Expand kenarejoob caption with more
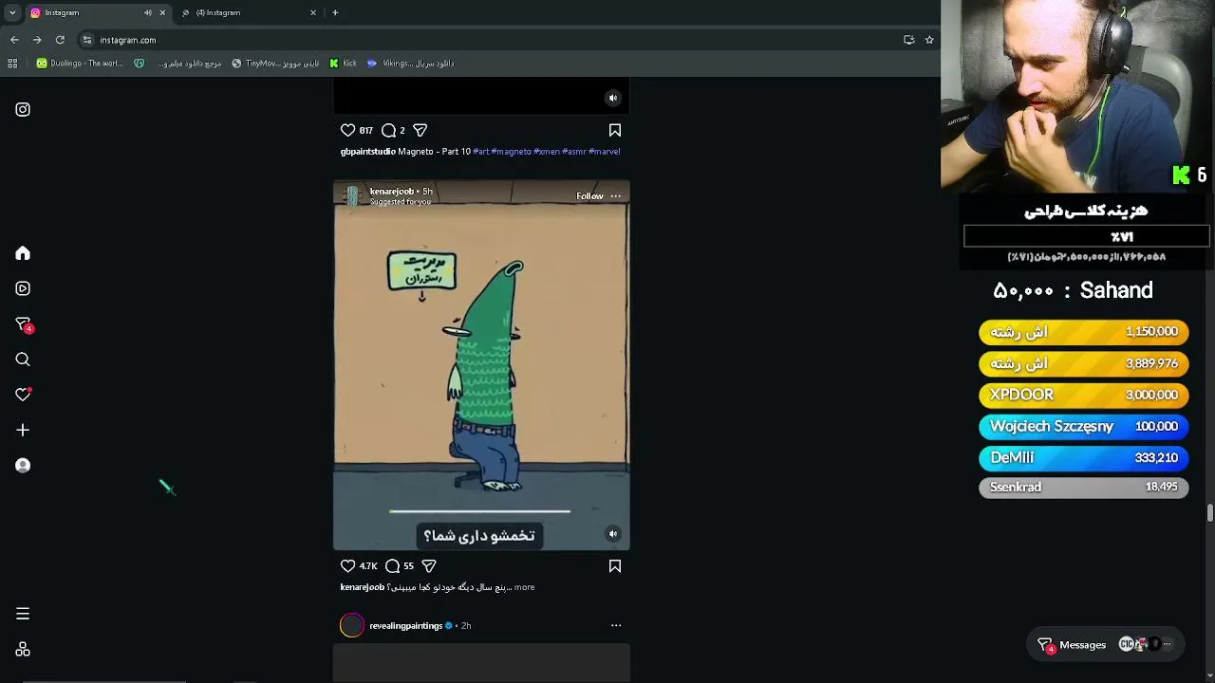This screenshot has height=683, width=1215. (524, 587)
